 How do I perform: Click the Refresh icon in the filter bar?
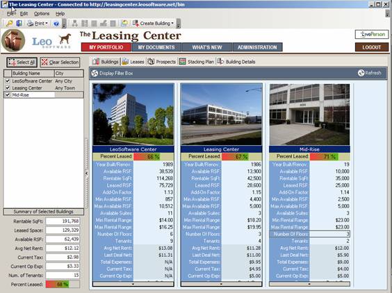tap(361, 73)
